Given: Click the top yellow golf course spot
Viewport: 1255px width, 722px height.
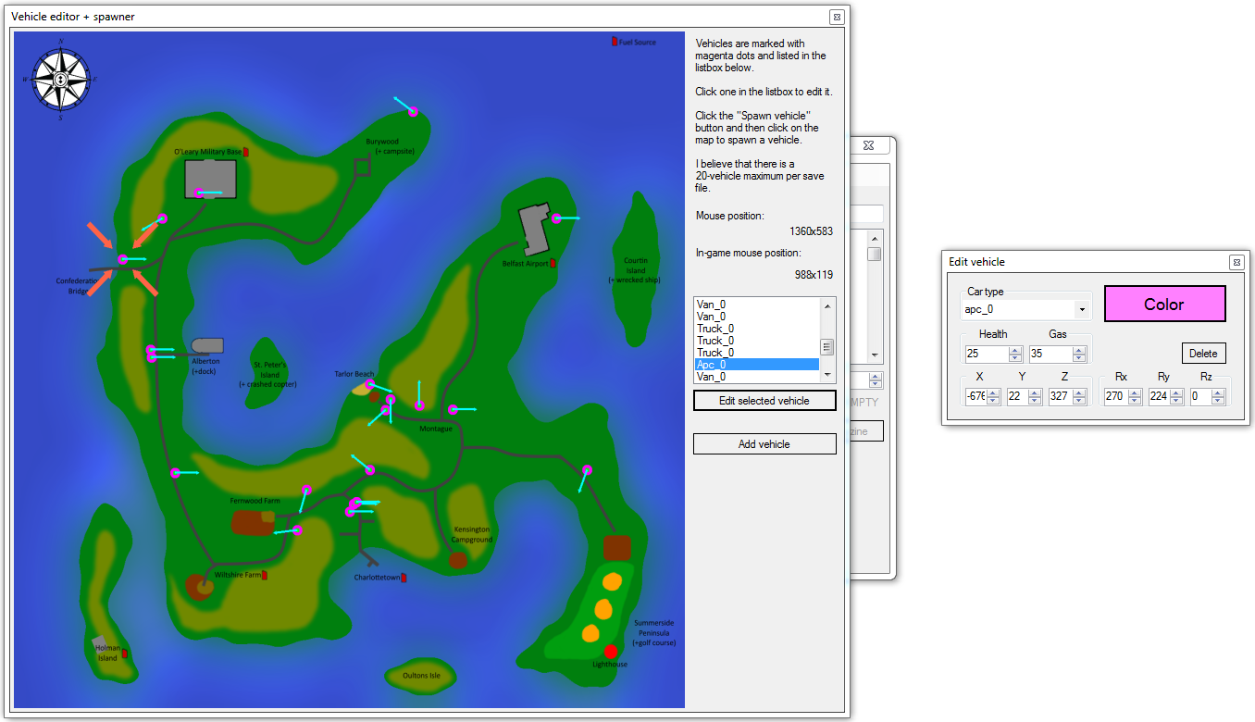Looking at the screenshot, I should point(611,582).
